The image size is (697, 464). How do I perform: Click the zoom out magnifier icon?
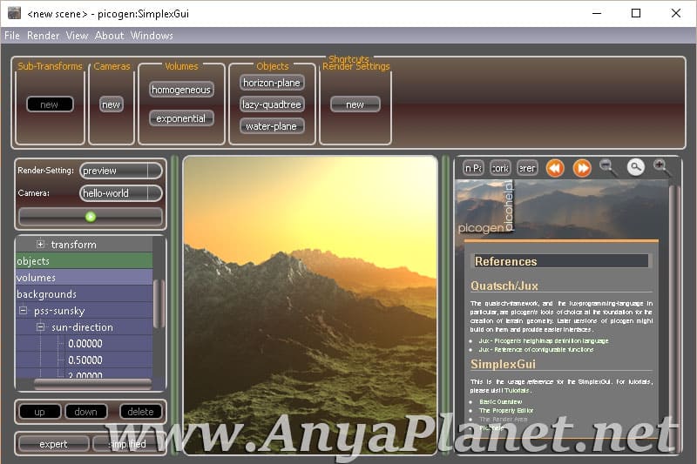click(606, 167)
